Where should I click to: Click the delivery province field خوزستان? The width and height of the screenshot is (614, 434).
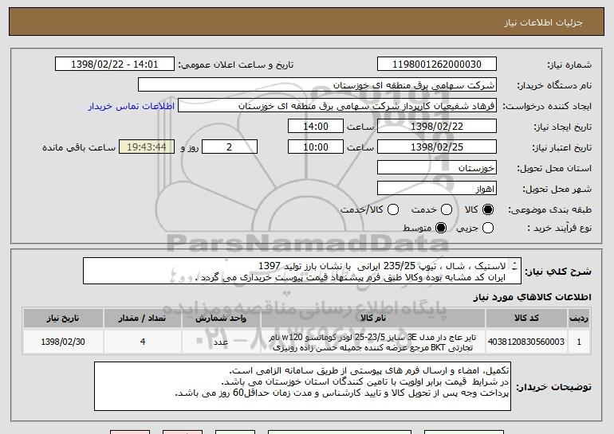tap(437, 168)
